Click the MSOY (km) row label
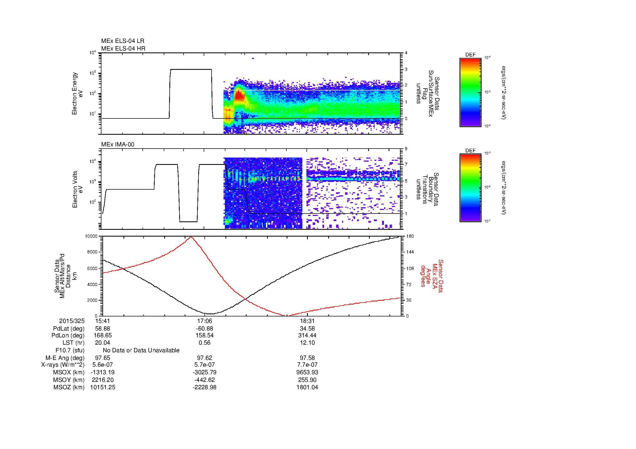636x449 pixels. click(x=69, y=380)
